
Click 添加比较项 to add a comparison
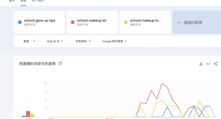coord(193,22)
